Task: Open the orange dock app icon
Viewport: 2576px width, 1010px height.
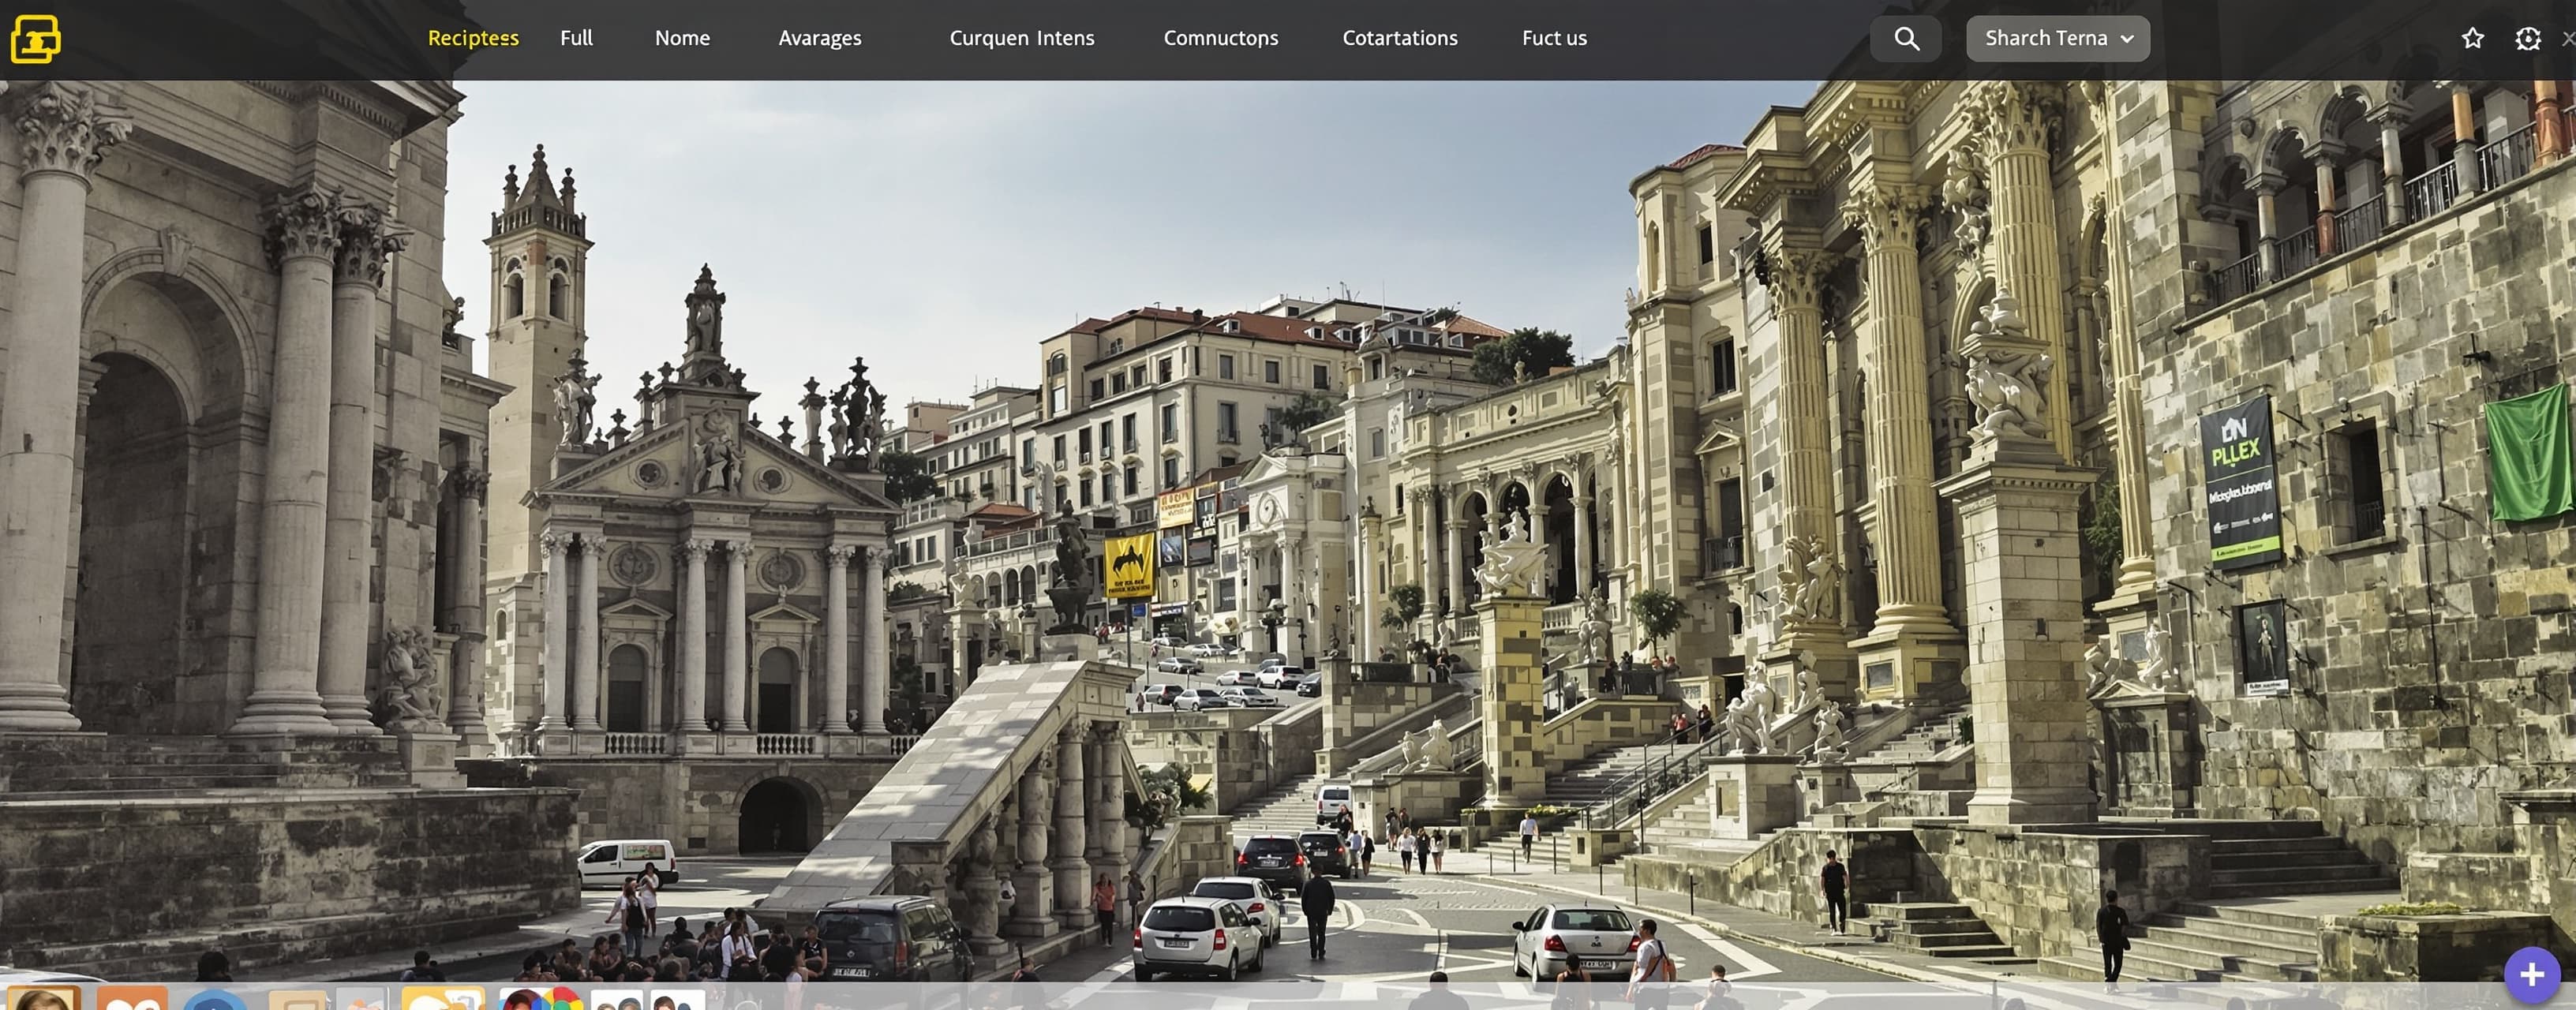Action: point(132,998)
